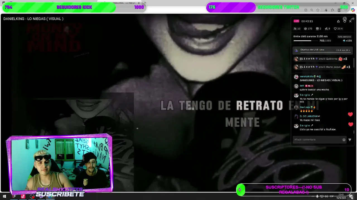Click the 'Quiéreme' gift icon sent by Lizeth
This screenshot has height=200, width=357.
pyautogui.click(x=340, y=59)
